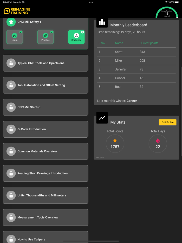Viewport: 182px width, 243px height.
Task: Click the 343 points value
Action: pyautogui.click(x=142, y=52)
